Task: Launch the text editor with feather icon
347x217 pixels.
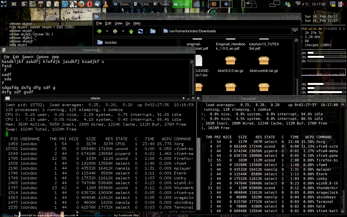Action: point(49,4)
